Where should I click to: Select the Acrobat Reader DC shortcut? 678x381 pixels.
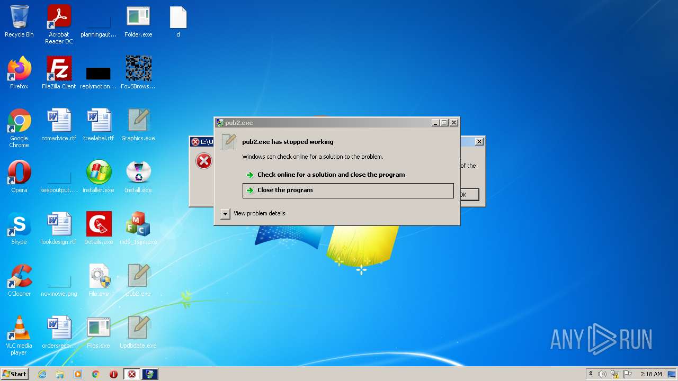coord(59,24)
